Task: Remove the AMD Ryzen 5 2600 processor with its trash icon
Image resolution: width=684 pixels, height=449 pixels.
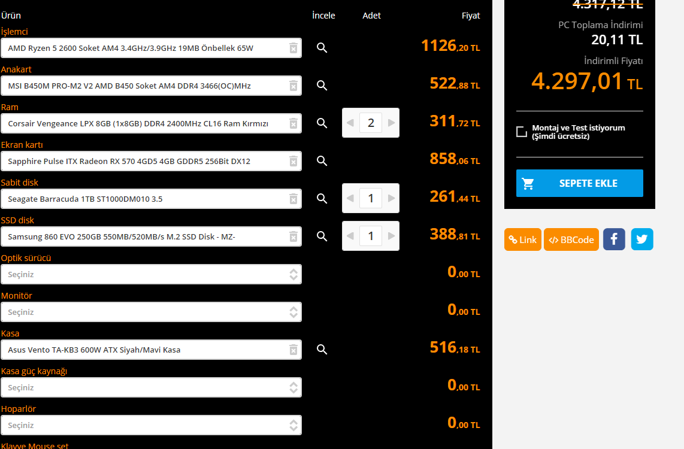Action: point(293,48)
